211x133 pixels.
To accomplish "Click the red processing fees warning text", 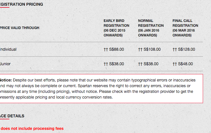I will pyautogui.click(x=32, y=129).
